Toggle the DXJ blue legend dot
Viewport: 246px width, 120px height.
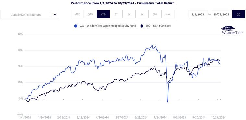(x=76, y=26)
